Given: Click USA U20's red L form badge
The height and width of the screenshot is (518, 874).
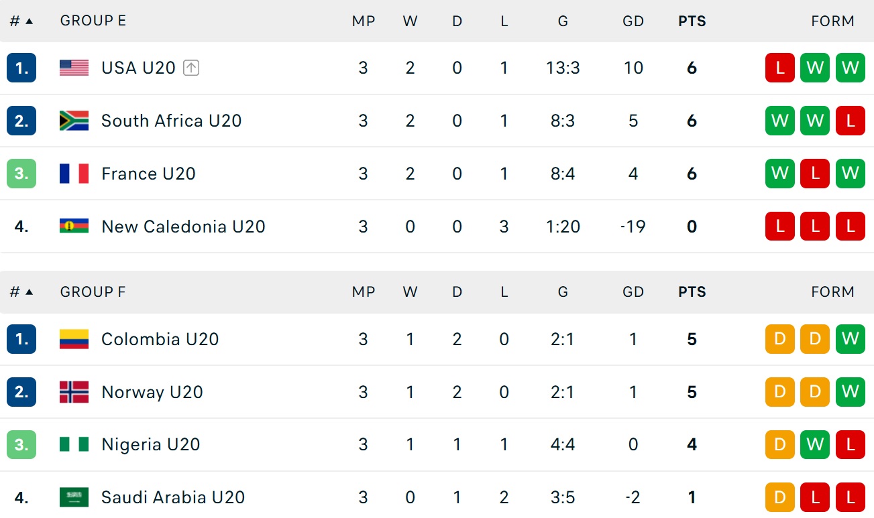Looking at the screenshot, I should click(x=779, y=68).
